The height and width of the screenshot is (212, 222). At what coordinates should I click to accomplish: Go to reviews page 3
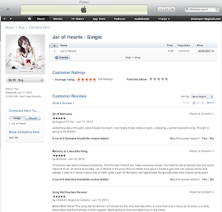pos(203,102)
